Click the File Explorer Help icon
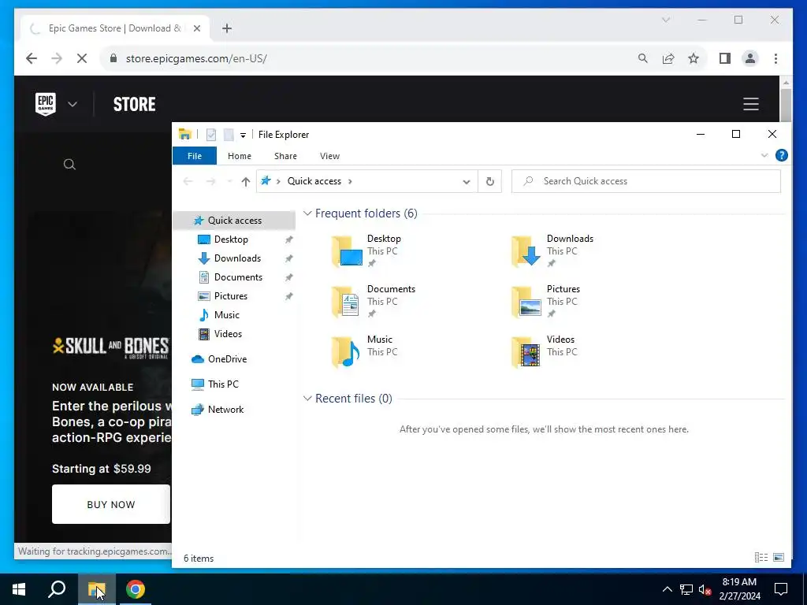This screenshot has height=605, width=807. (781, 155)
